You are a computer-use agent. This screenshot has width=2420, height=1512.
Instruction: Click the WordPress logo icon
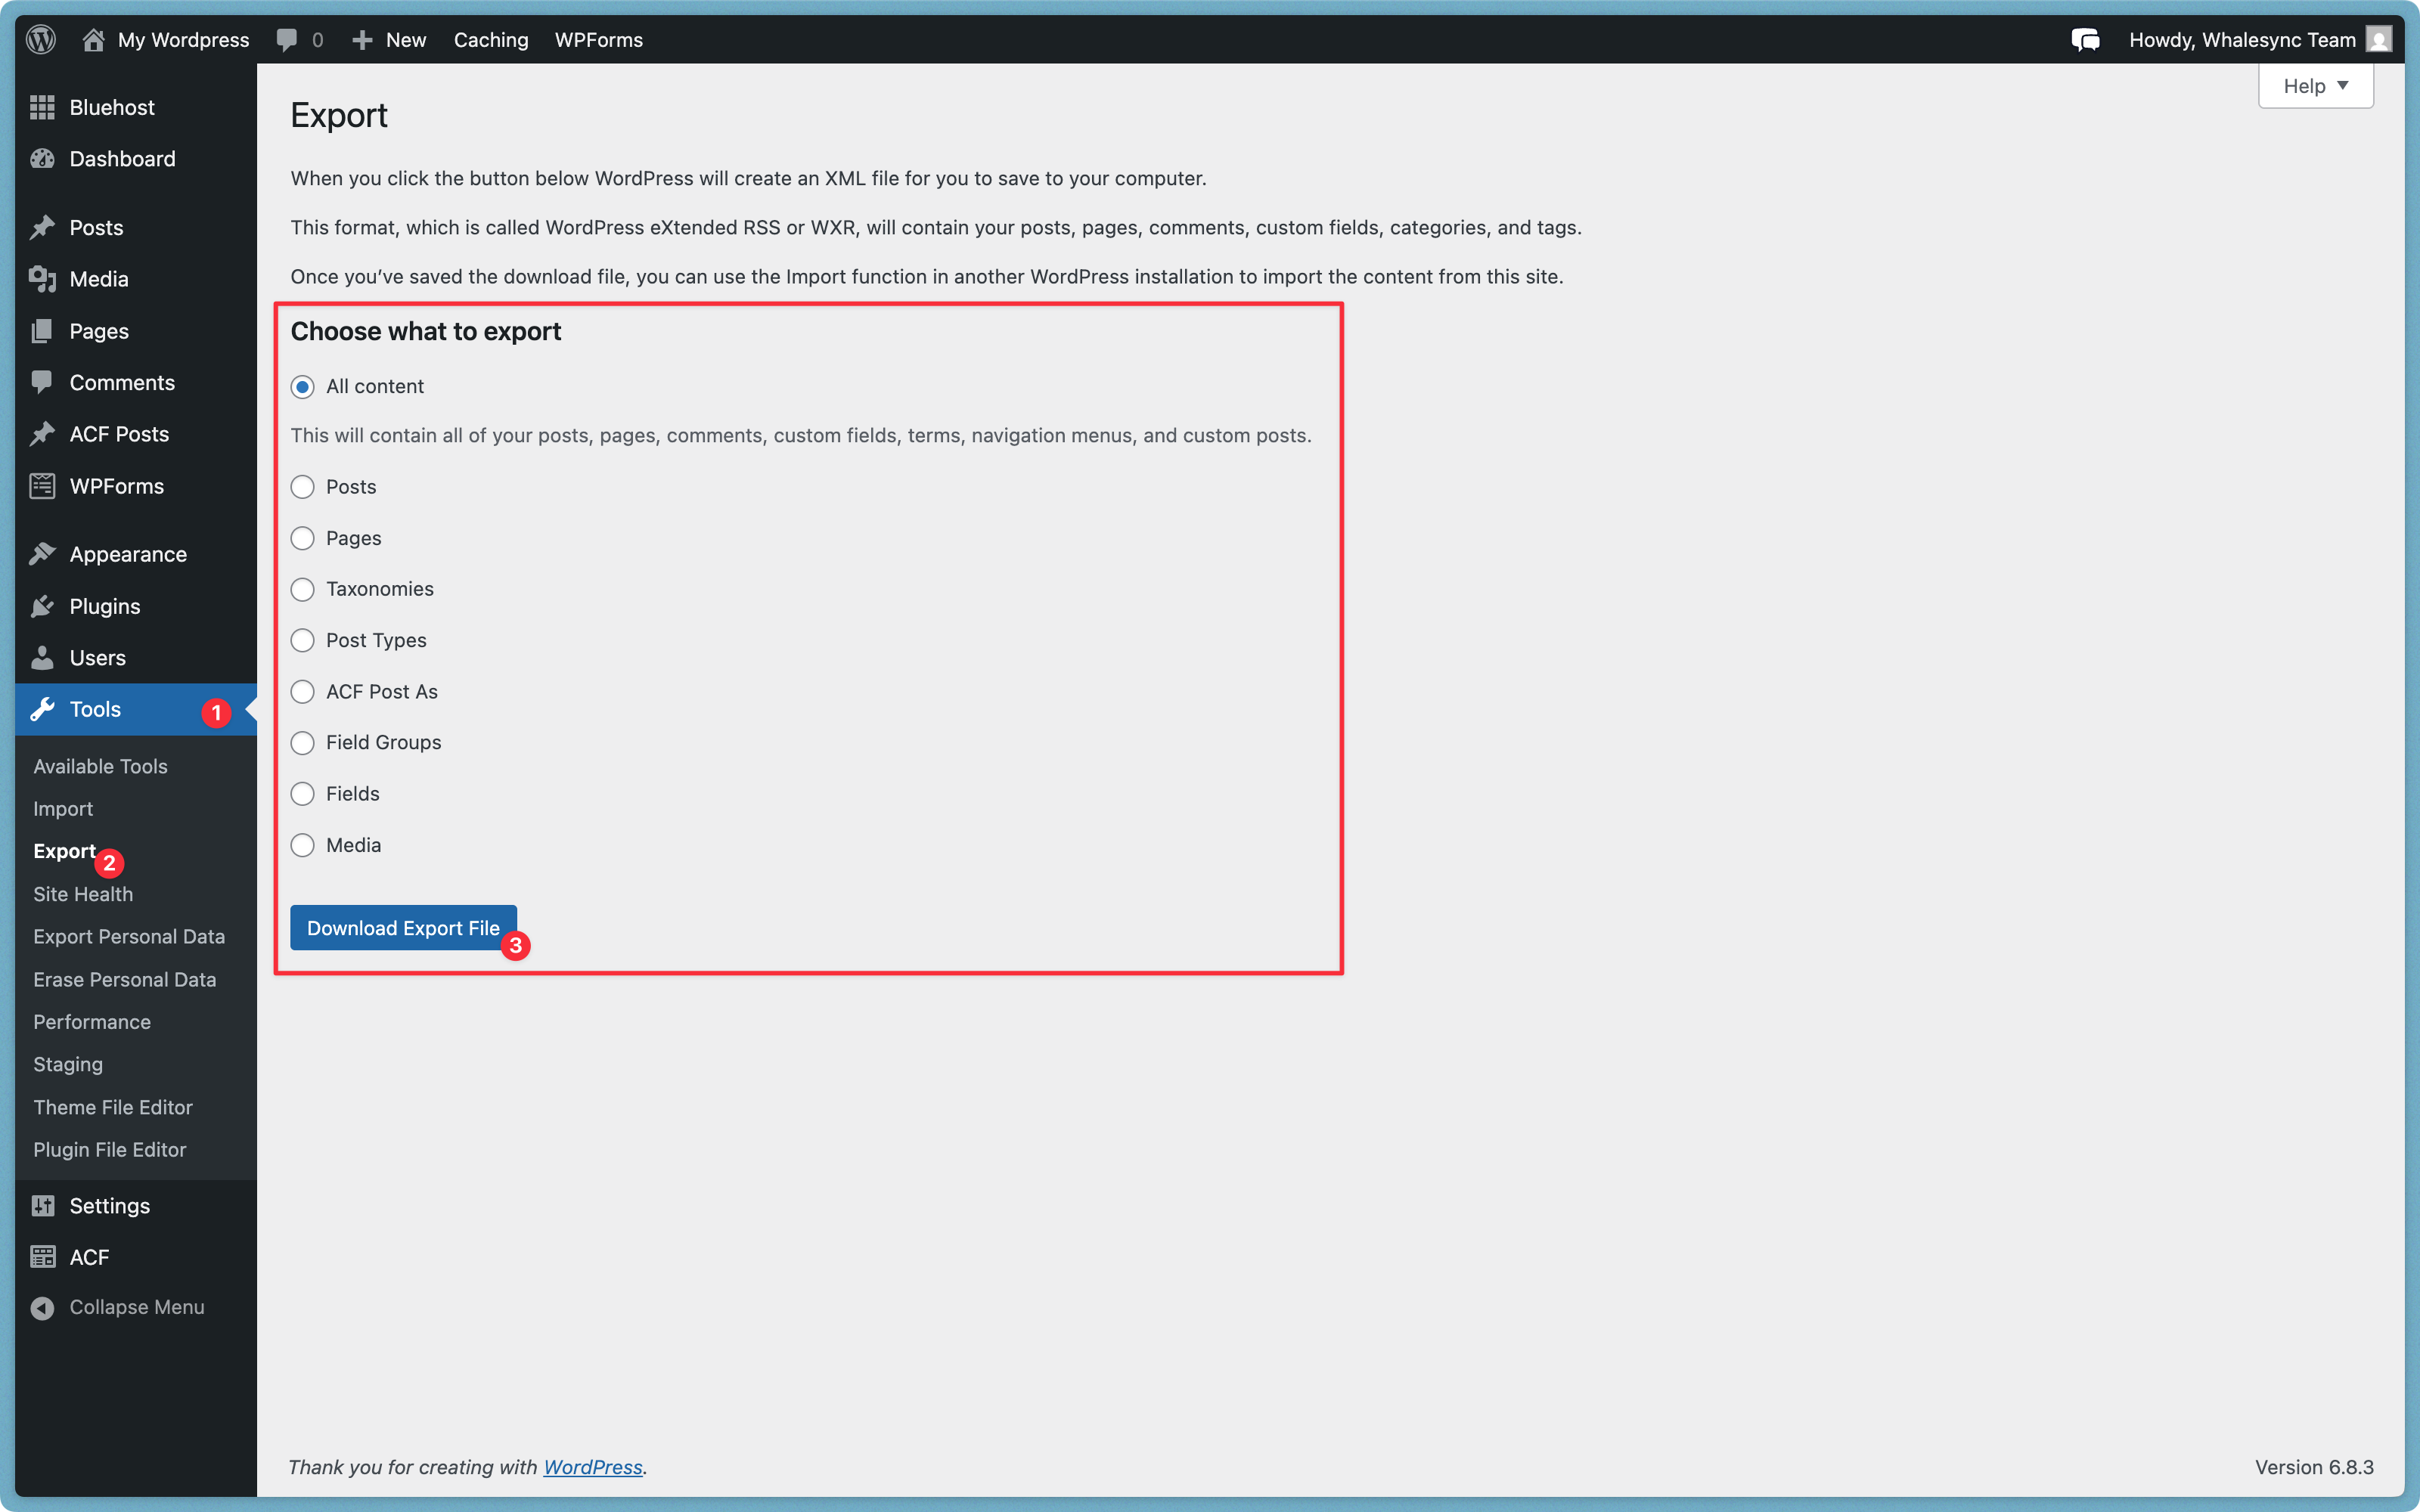(x=41, y=40)
